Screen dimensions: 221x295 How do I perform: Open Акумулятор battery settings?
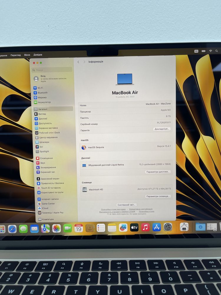(x=42, y=102)
